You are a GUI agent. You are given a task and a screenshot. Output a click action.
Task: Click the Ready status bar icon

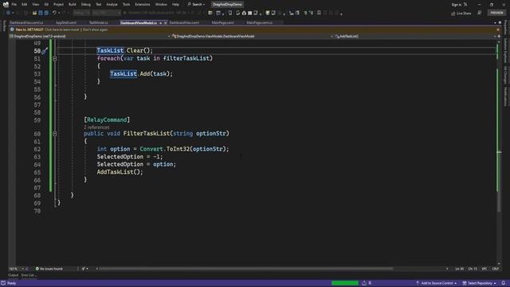coord(3,283)
